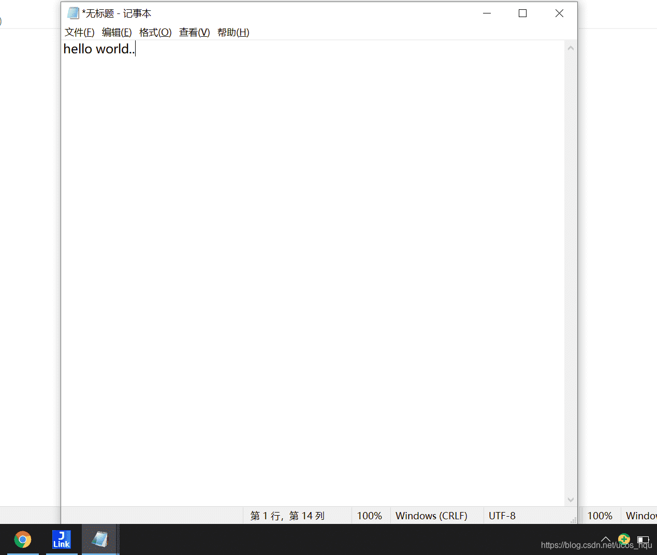Click the 第 1 行, 第 14 列 status entry
Viewport: 657px width, 555px height.
(287, 516)
